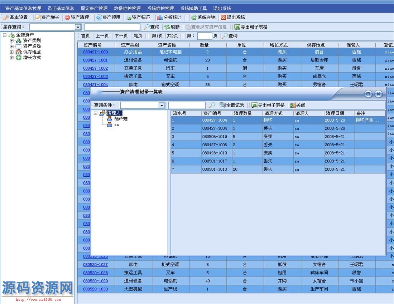Open asset link 080427-1002
This screenshot has width=394, height=304.
[96, 68]
